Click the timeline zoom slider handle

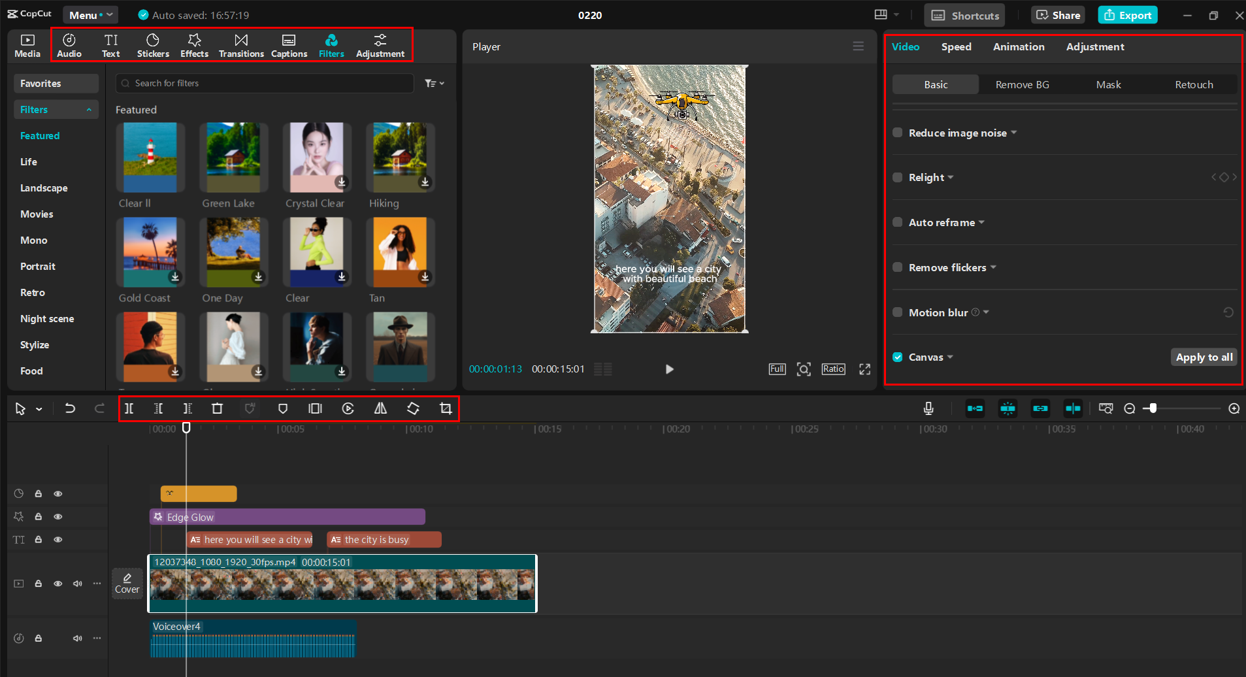(x=1153, y=408)
